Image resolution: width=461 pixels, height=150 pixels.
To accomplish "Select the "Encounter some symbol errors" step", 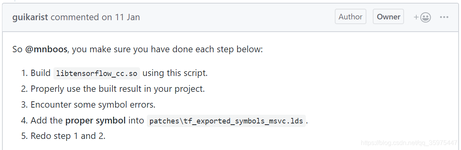I will tap(93, 104).
